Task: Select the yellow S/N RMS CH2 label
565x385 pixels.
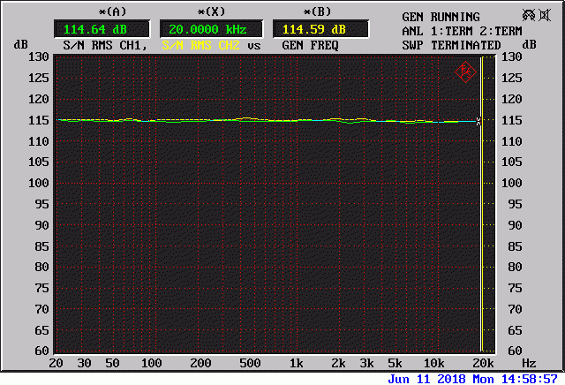Action: coord(203,45)
